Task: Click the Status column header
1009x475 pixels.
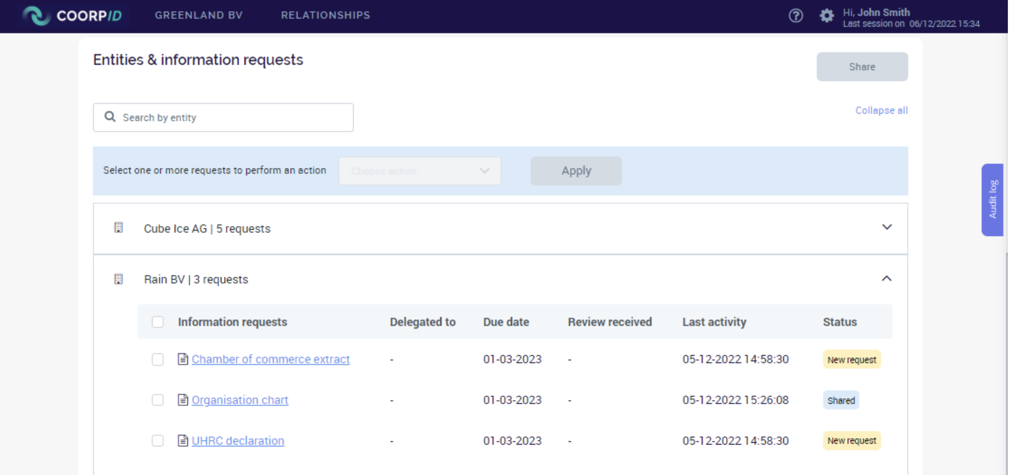Action: (840, 322)
